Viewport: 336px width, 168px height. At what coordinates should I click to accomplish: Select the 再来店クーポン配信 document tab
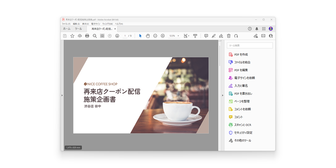tap(102, 29)
